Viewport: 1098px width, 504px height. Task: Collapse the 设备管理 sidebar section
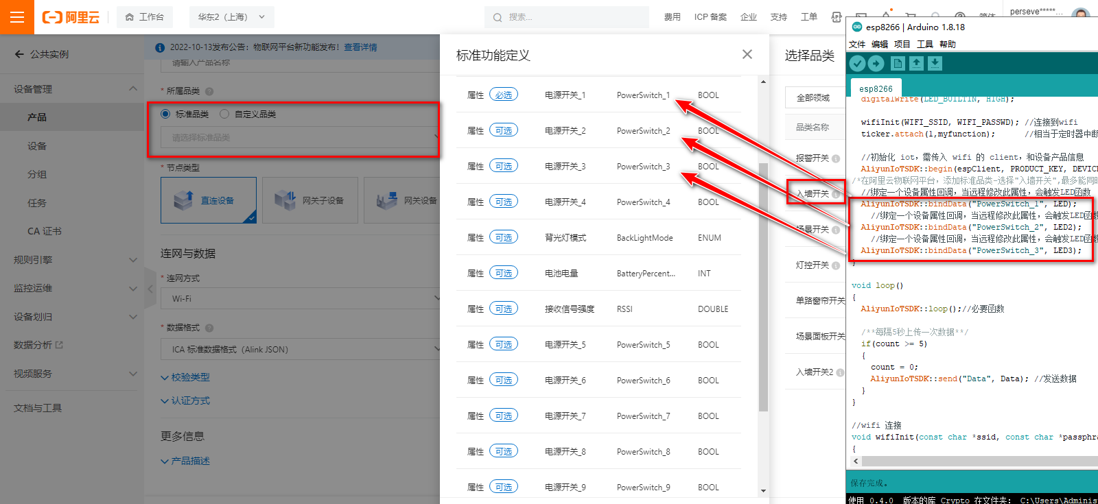(x=133, y=88)
